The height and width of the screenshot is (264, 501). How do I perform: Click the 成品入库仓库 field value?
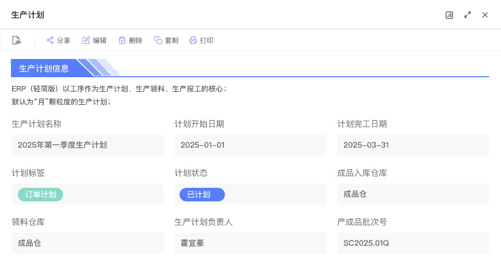coord(413,194)
